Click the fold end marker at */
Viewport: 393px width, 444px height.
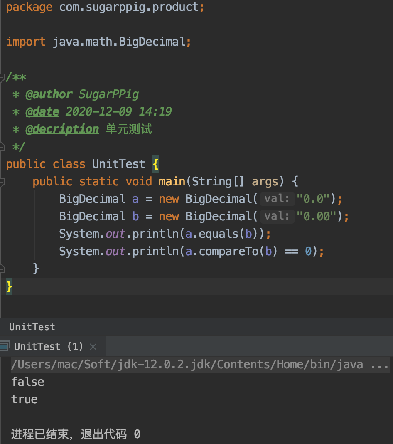tap(1, 147)
